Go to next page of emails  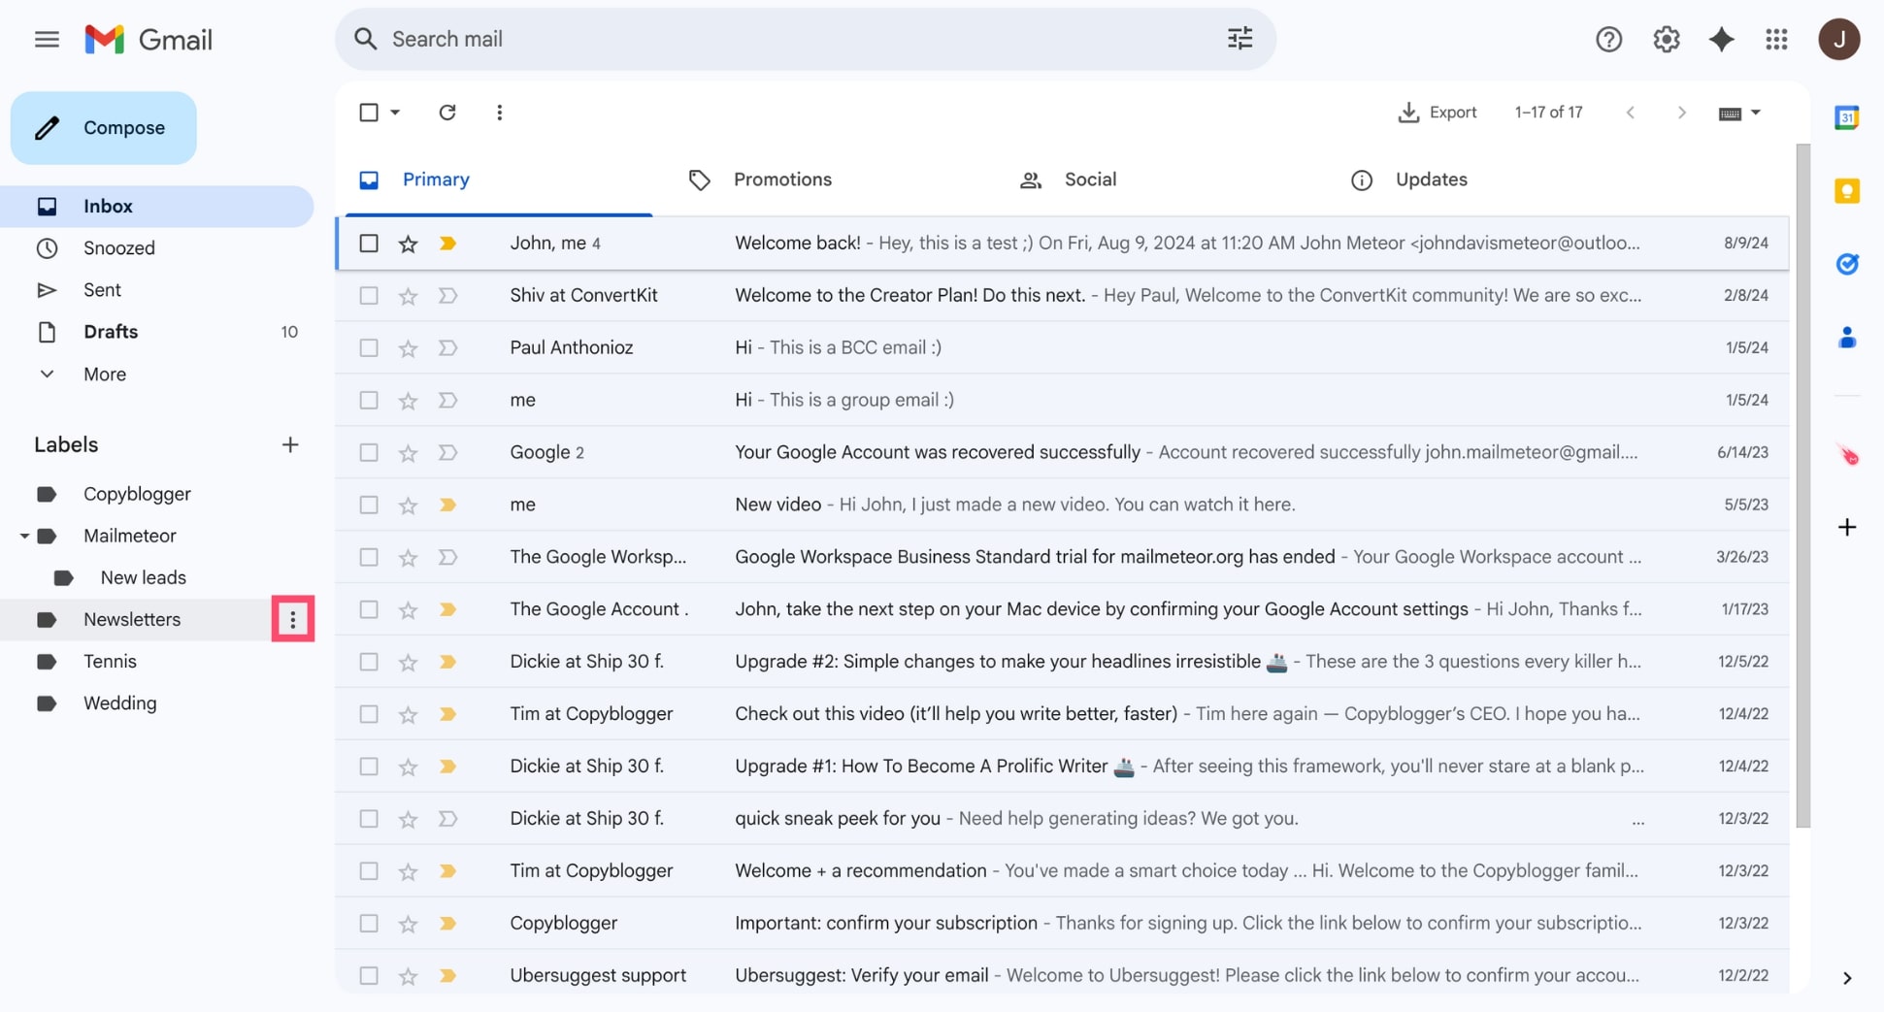point(1681,113)
